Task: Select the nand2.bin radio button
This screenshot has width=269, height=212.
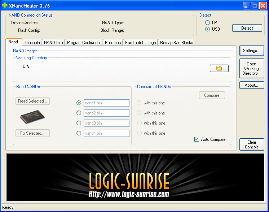Action: (x=79, y=113)
